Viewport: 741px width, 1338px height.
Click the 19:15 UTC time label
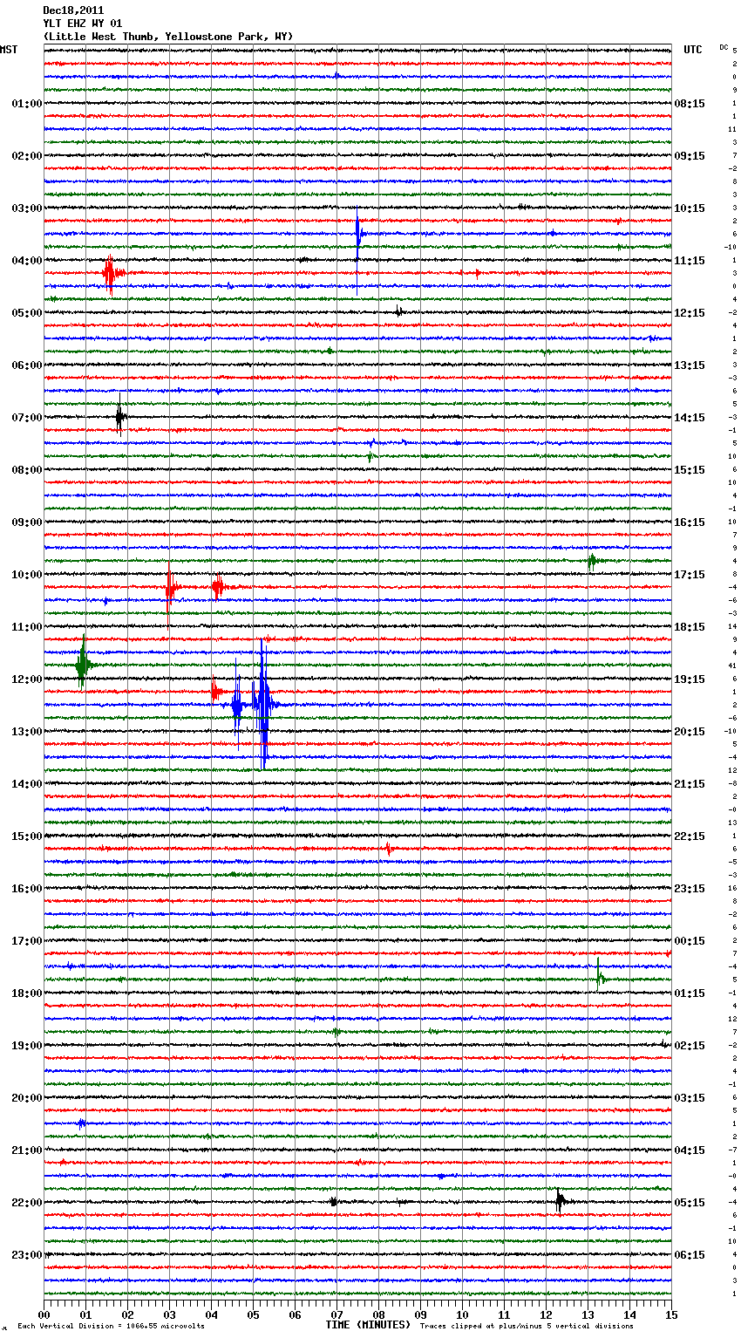[x=690, y=679]
